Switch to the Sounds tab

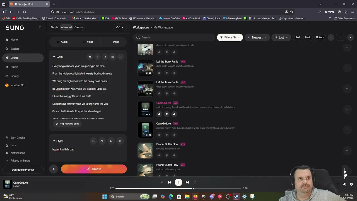click(78, 27)
